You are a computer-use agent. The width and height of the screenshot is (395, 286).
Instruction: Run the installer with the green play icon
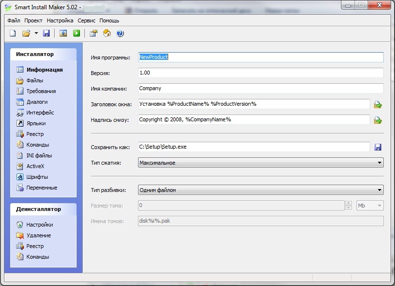coord(77,33)
